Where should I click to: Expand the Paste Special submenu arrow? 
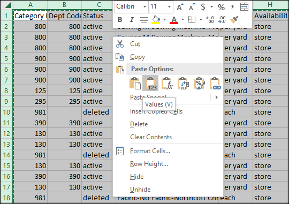(217, 97)
